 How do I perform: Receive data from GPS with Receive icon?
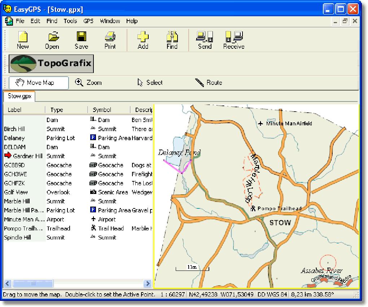pyautogui.click(x=233, y=40)
